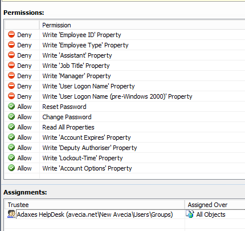Image resolution: width=245 pixels, height=231 pixels.
Task: Click All Objects globe icon
Action: [x=190, y=214]
